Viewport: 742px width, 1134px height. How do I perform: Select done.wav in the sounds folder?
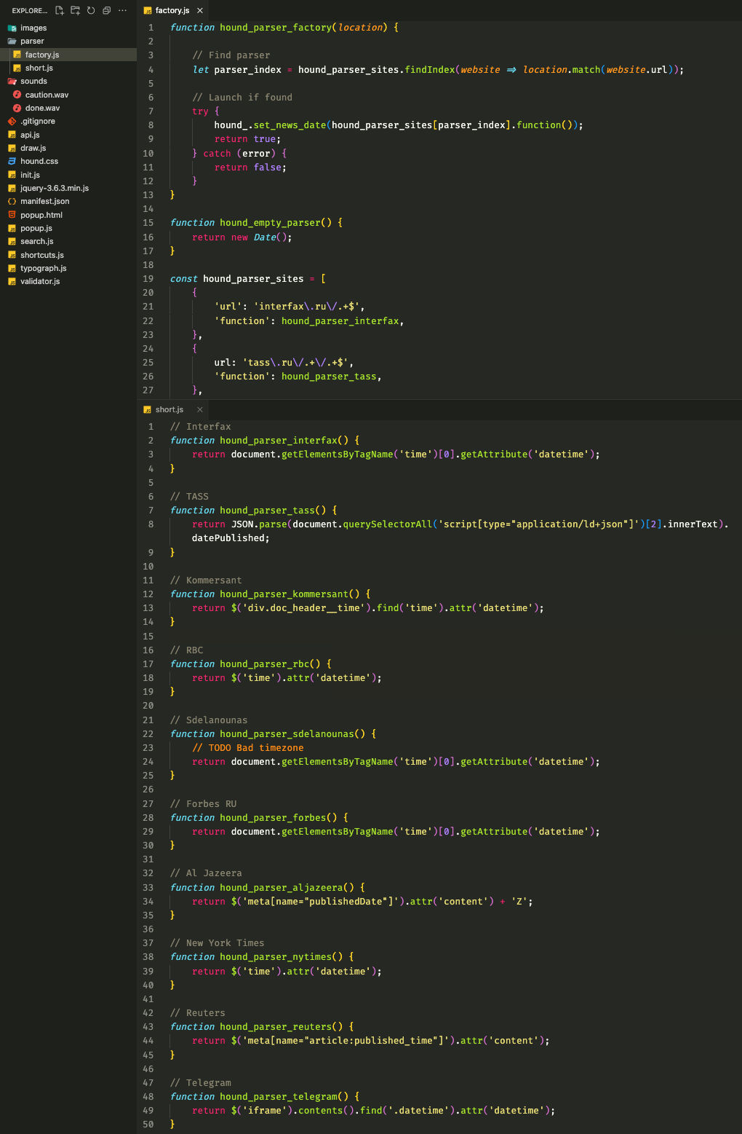68,108
